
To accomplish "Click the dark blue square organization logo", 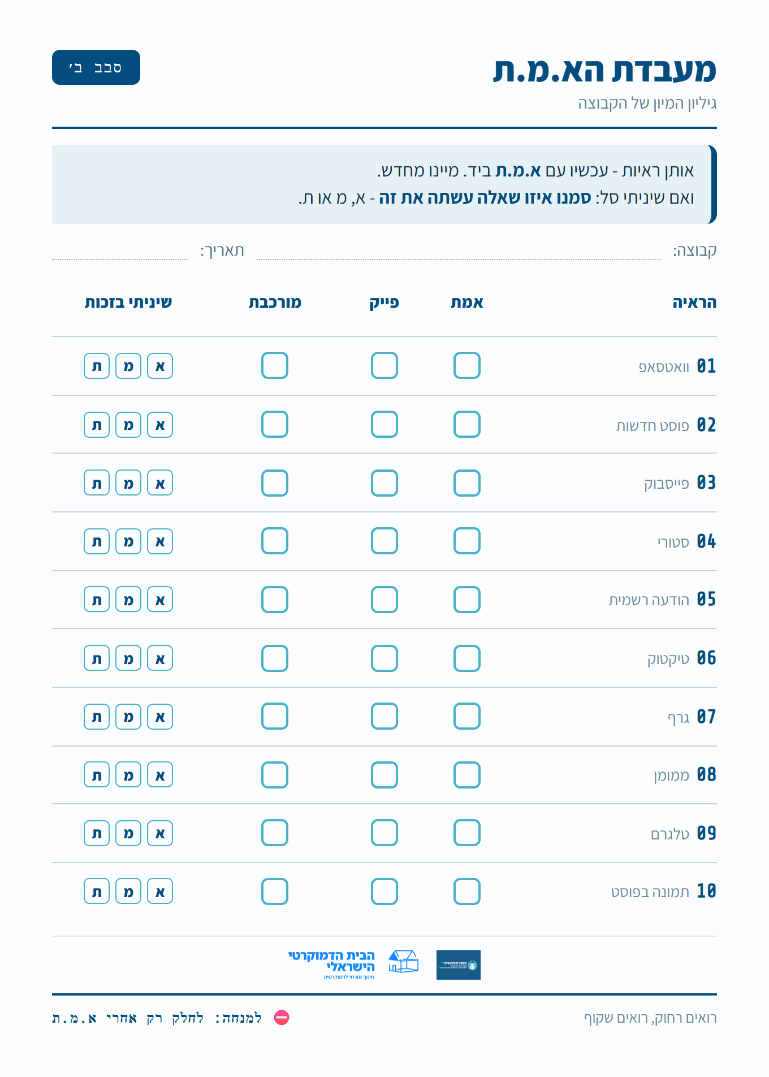I will 459,965.
